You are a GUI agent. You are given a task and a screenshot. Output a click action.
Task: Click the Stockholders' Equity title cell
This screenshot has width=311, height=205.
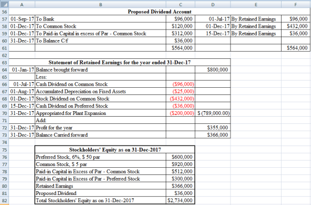coord(115,149)
